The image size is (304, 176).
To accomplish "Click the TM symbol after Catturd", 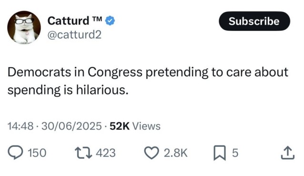I will pyautogui.click(x=97, y=19).
